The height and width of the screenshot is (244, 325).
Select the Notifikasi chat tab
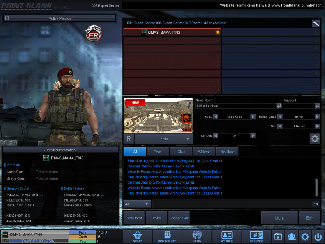227,152
